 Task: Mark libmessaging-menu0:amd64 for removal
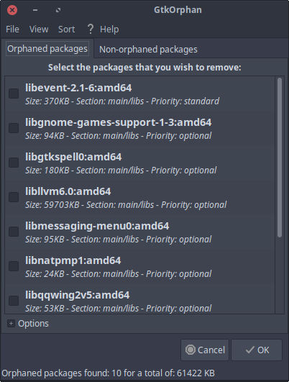tap(14, 232)
